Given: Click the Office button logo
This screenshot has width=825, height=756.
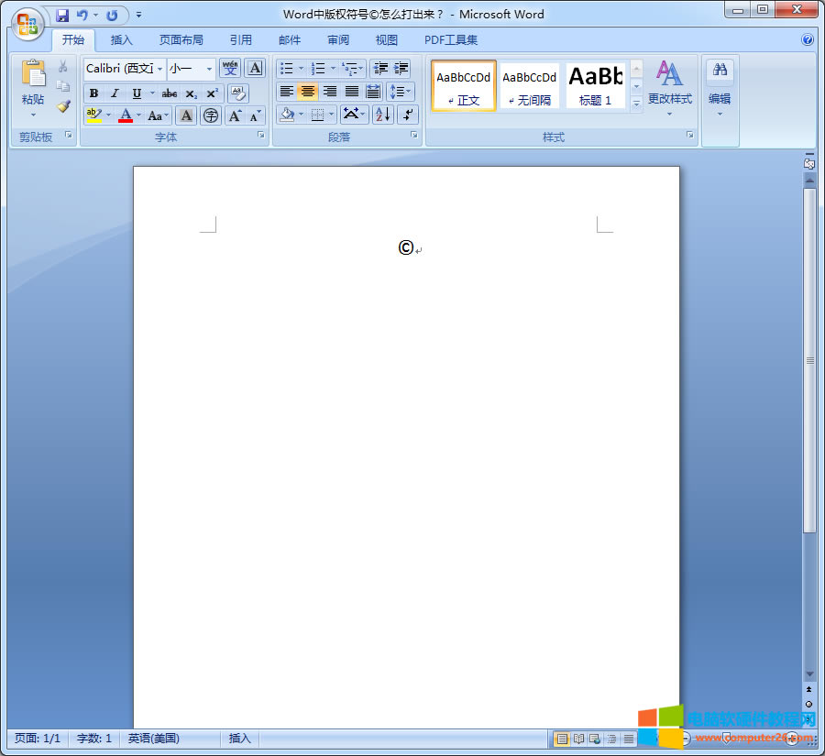Looking at the screenshot, I should 27,23.
